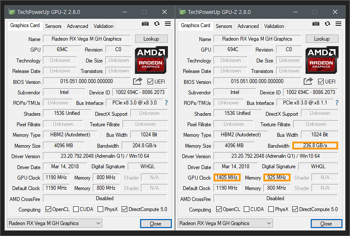Click the AMD Radeon logo in right window
The height and width of the screenshot is (236, 350).
[322, 60]
